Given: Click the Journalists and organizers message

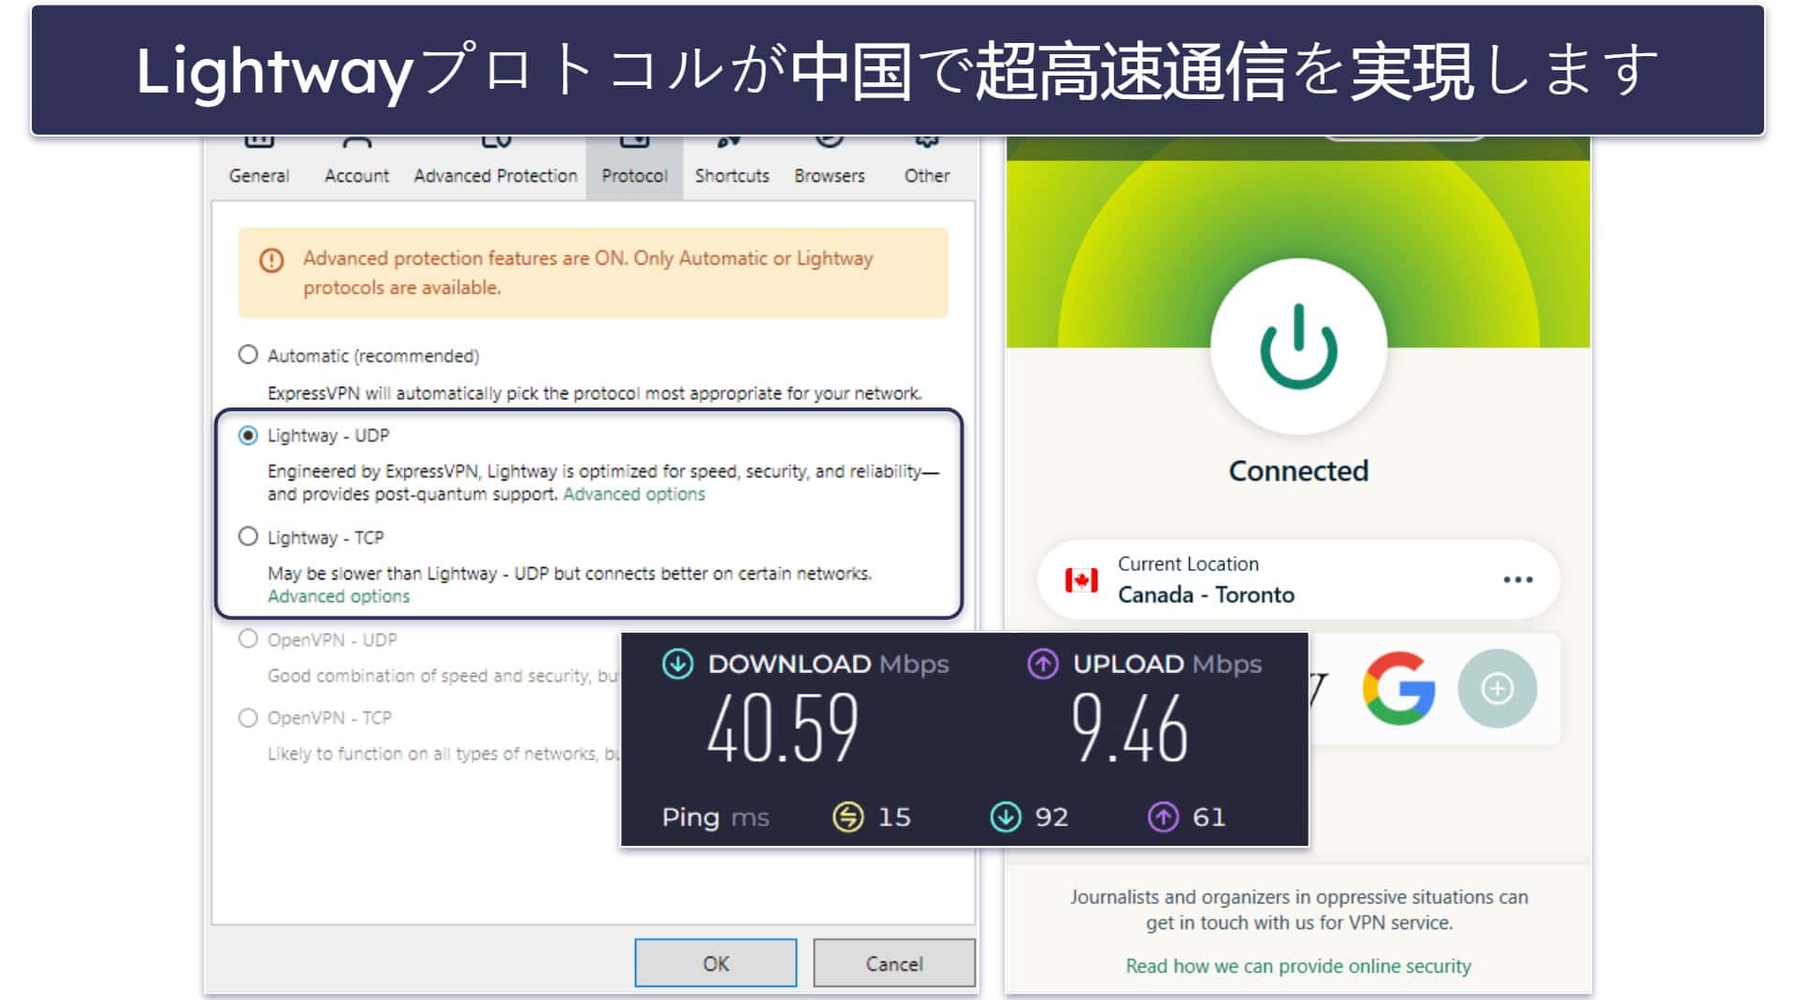Looking at the screenshot, I should click(x=1298, y=909).
